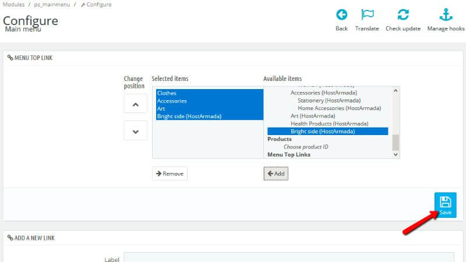Select Health Products (HostArmada) option
The width and height of the screenshot is (466, 262).
(x=329, y=123)
